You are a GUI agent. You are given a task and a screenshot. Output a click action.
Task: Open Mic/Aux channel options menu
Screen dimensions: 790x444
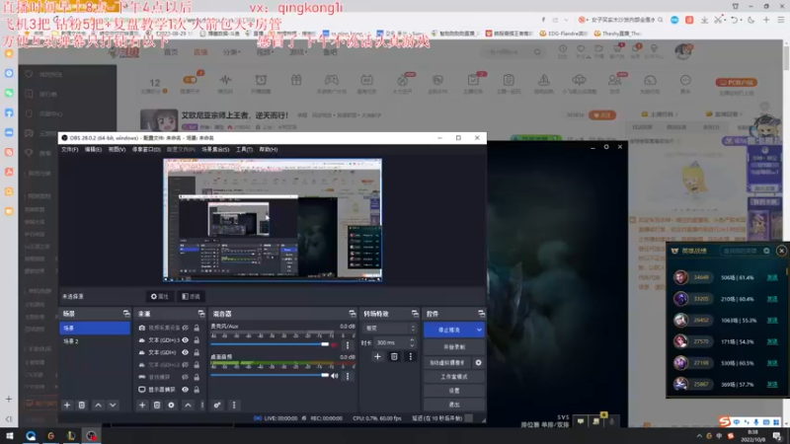(x=348, y=345)
